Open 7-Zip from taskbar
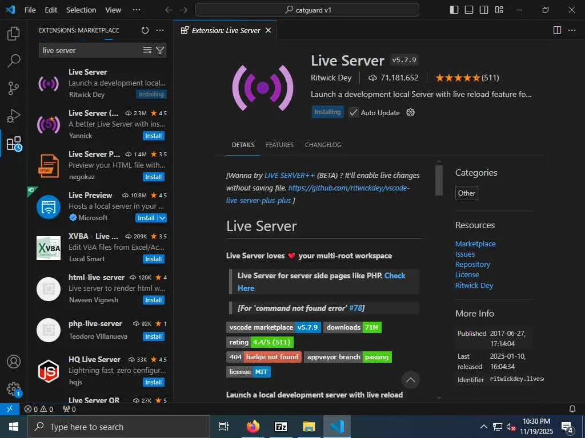Screen dimensions: 585x438 tap(281, 427)
